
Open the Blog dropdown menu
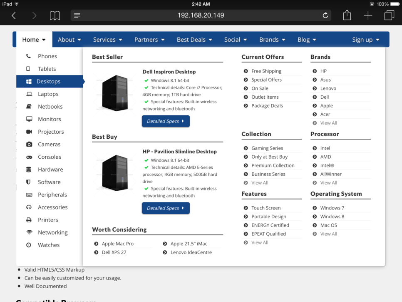pos(307,40)
